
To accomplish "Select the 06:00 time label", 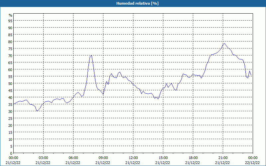I will [73, 158].
